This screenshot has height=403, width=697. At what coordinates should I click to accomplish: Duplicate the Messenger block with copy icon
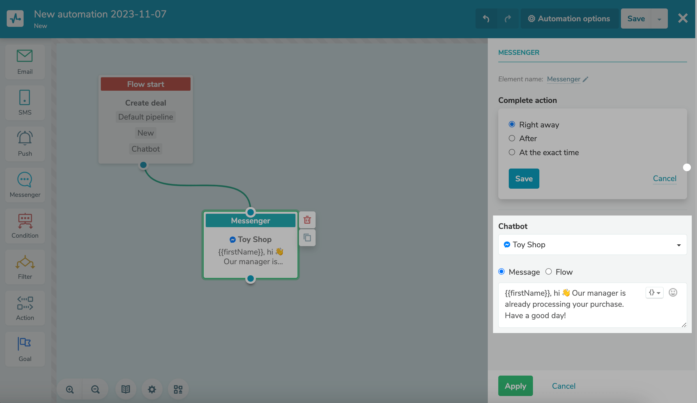pos(307,238)
